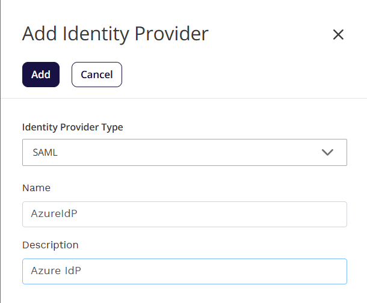367x303 pixels.
Task: Click the word 'Provider' in dialog title
Action: [172, 34]
